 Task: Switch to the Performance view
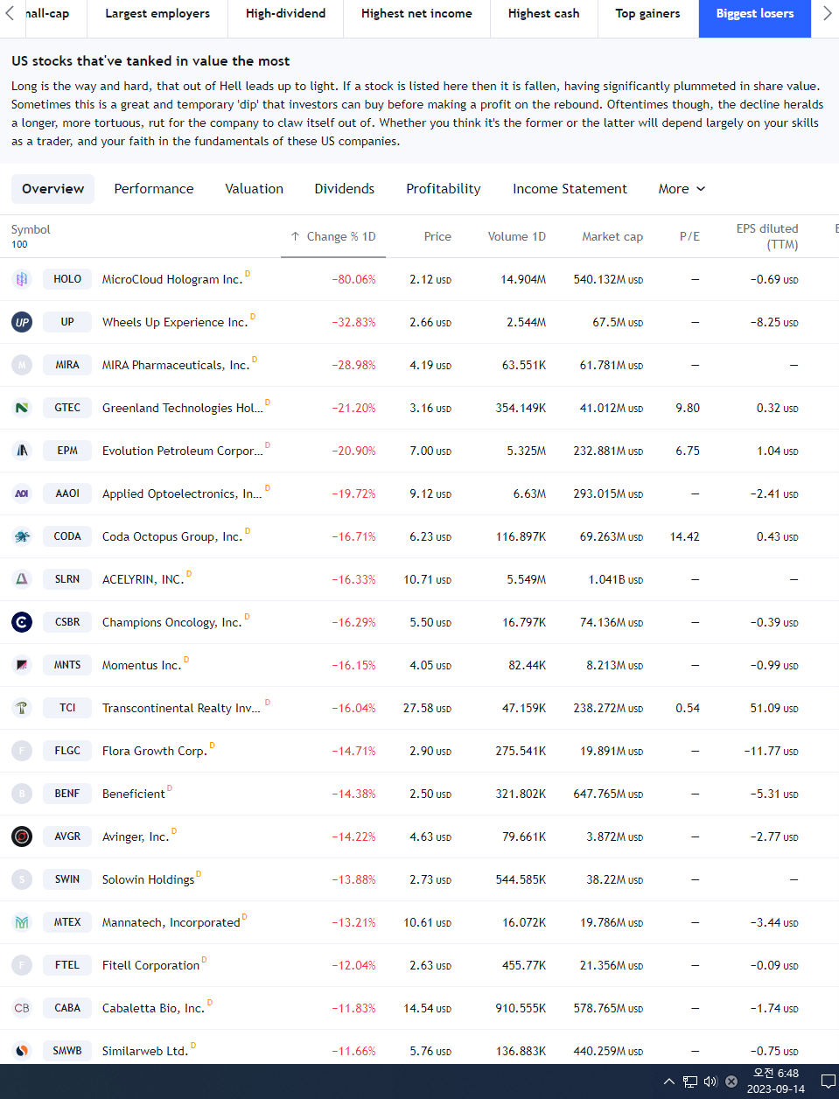pos(154,189)
